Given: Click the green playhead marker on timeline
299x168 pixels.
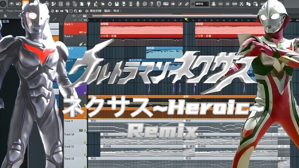Looking at the screenshot, I should pyautogui.click(x=186, y=19).
